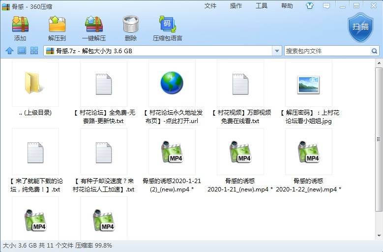Image resolution: width=383 pixels, height=252 pixels.
Task: Click the search magnifier button
Action: click(375, 51)
